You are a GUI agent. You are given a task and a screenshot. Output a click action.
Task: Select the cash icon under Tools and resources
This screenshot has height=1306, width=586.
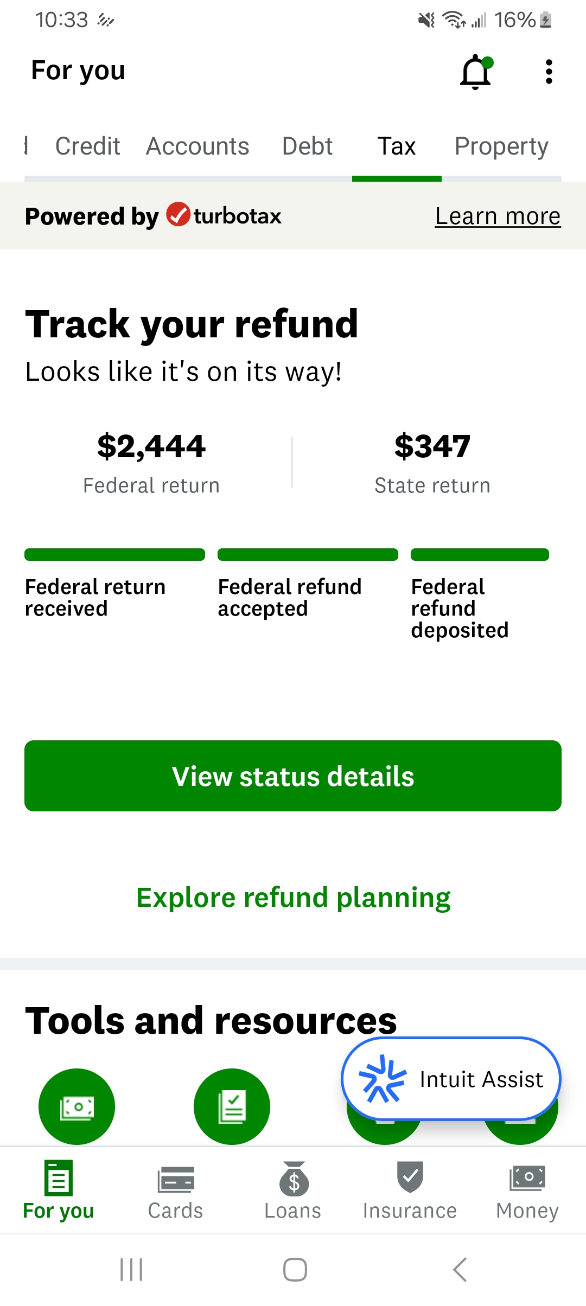pos(77,1107)
